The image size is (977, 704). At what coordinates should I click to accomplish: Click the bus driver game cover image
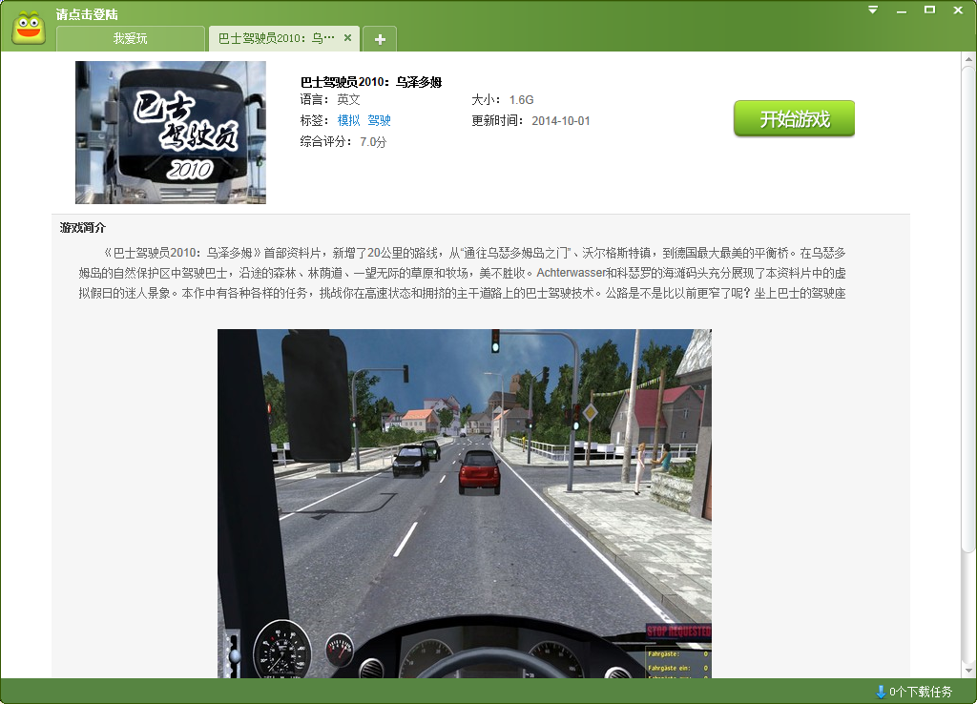pos(171,133)
